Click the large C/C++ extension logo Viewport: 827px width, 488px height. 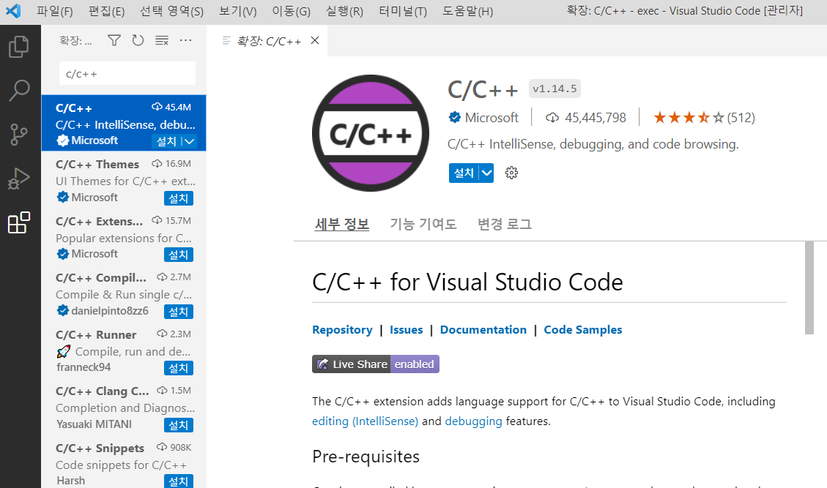(370, 133)
